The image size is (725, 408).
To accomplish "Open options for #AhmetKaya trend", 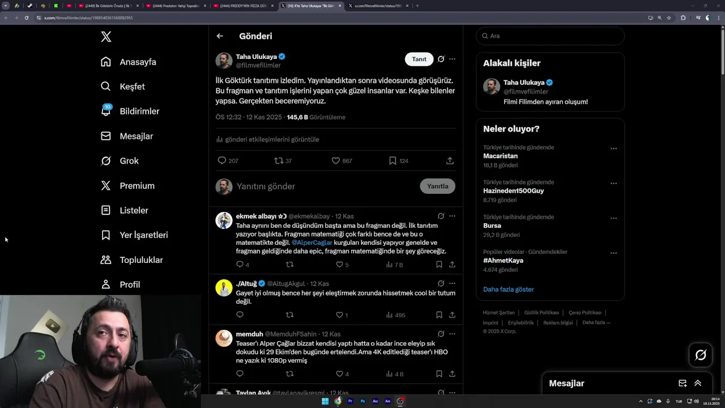I will (x=613, y=253).
